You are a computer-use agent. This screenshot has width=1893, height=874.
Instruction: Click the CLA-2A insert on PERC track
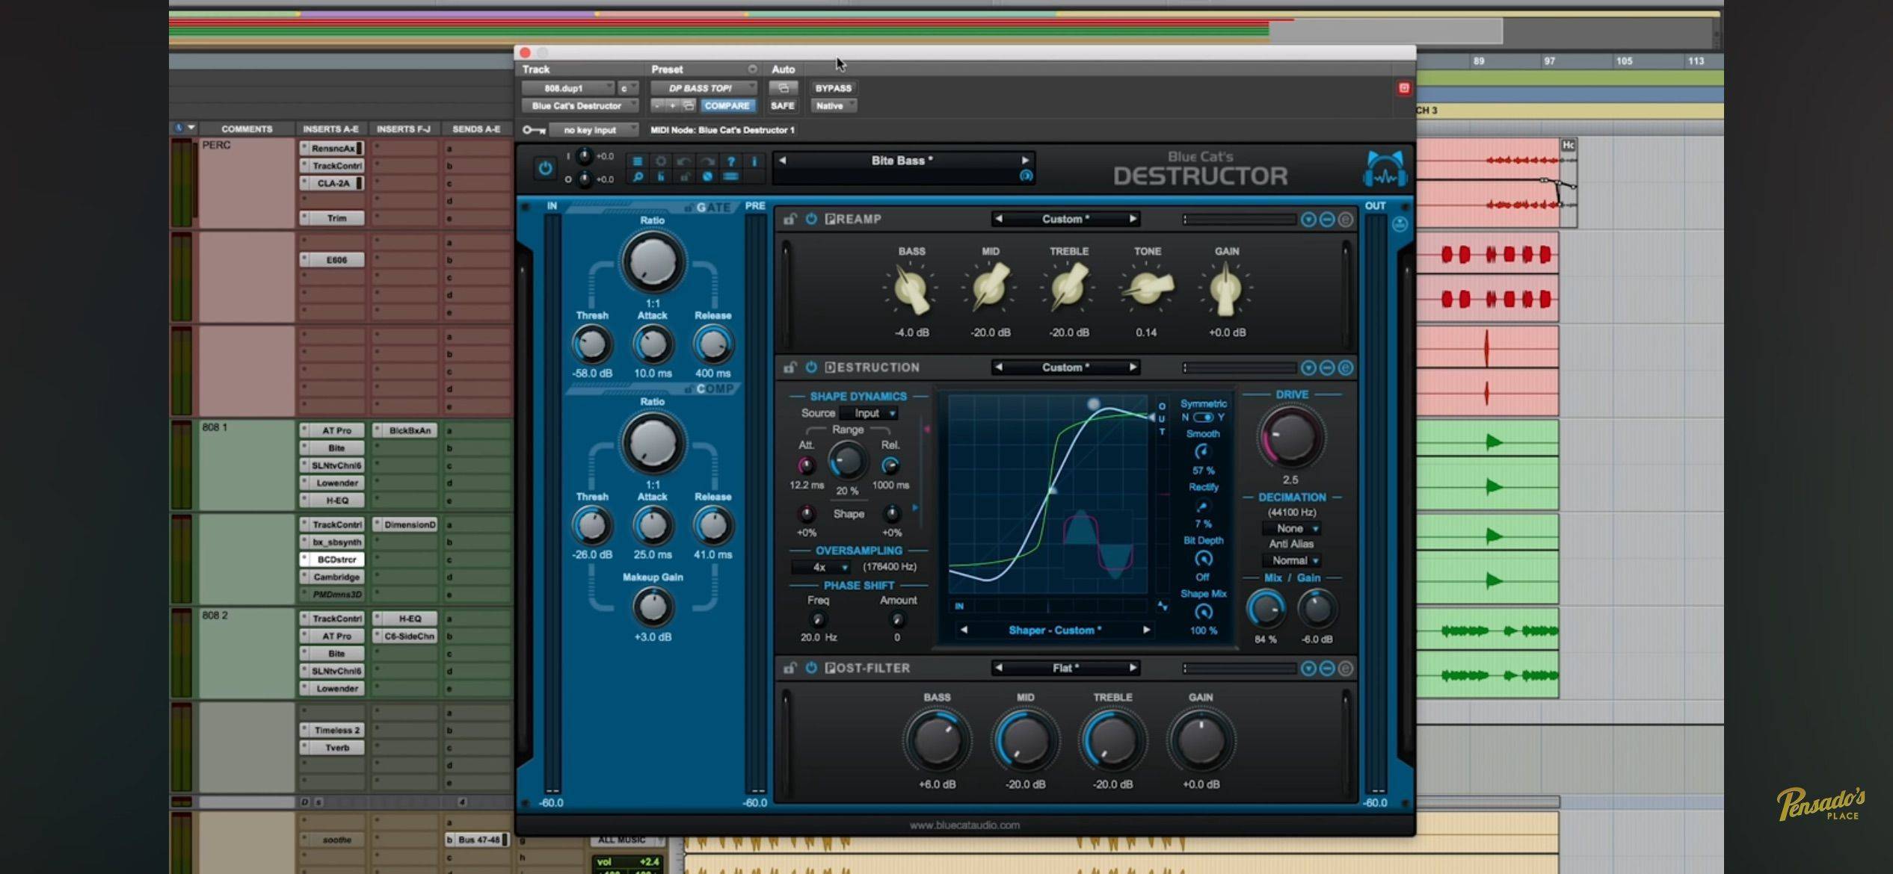click(x=333, y=183)
